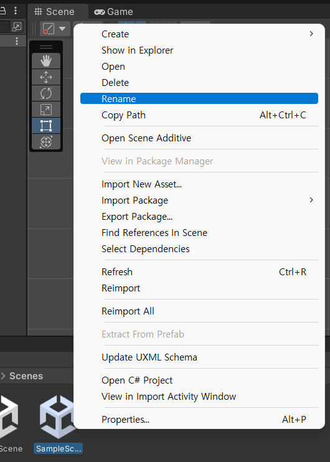The image size is (330, 462).
Task: Expand the Import Package submenu
Action: [199, 200]
